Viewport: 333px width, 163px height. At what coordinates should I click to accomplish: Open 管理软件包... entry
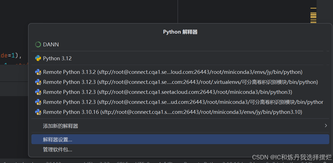(180, 149)
